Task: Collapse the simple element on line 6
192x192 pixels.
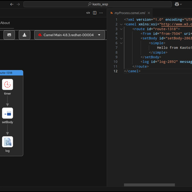Action: 121,43
